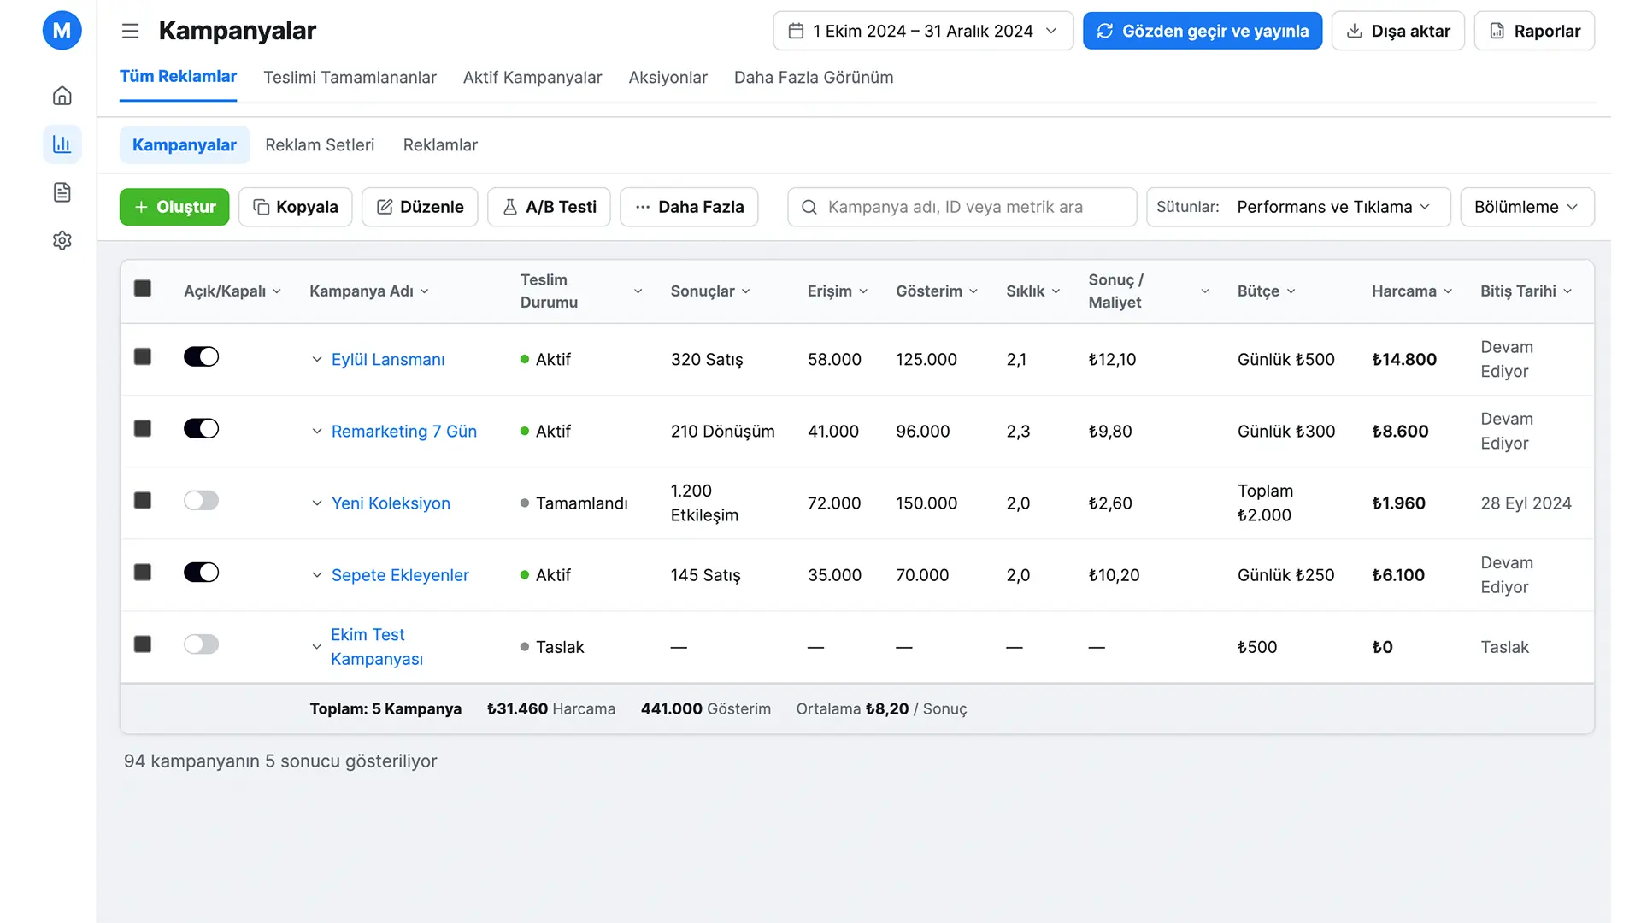Image resolution: width=1641 pixels, height=923 pixels.
Task: Click the campaign search input field
Action: (x=962, y=207)
